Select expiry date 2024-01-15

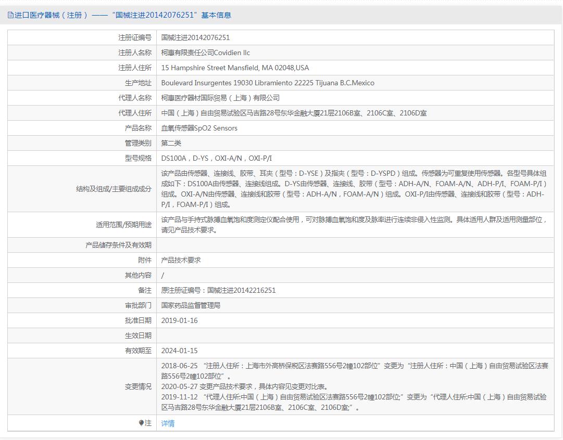pyautogui.click(x=179, y=351)
